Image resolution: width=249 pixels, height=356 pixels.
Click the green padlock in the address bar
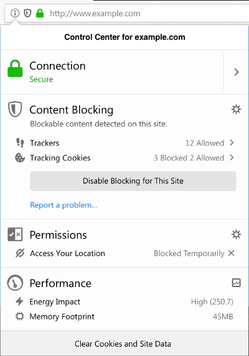click(x=40, y=13)
